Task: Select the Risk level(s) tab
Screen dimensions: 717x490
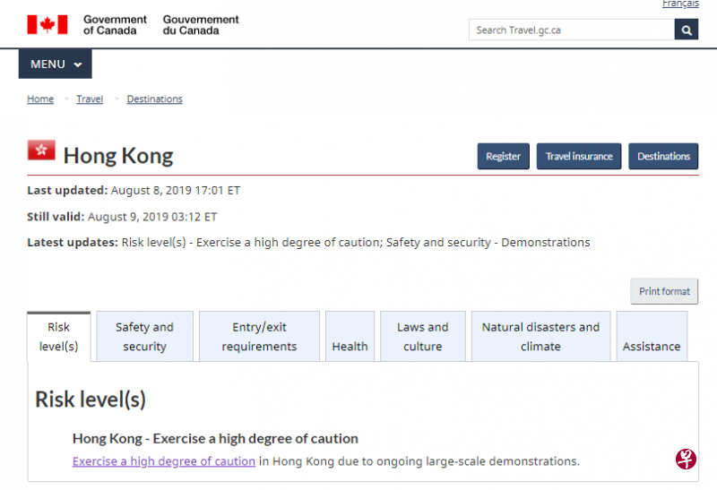Action: point(59,337)
